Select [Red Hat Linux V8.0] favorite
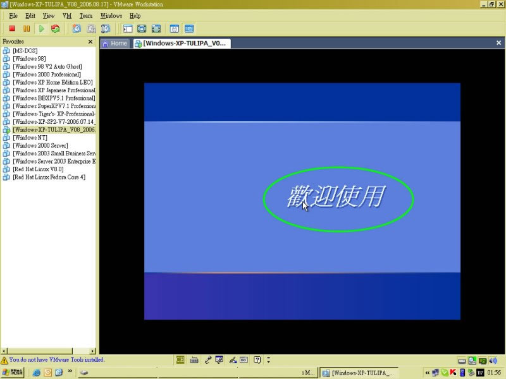 point(38,169)
